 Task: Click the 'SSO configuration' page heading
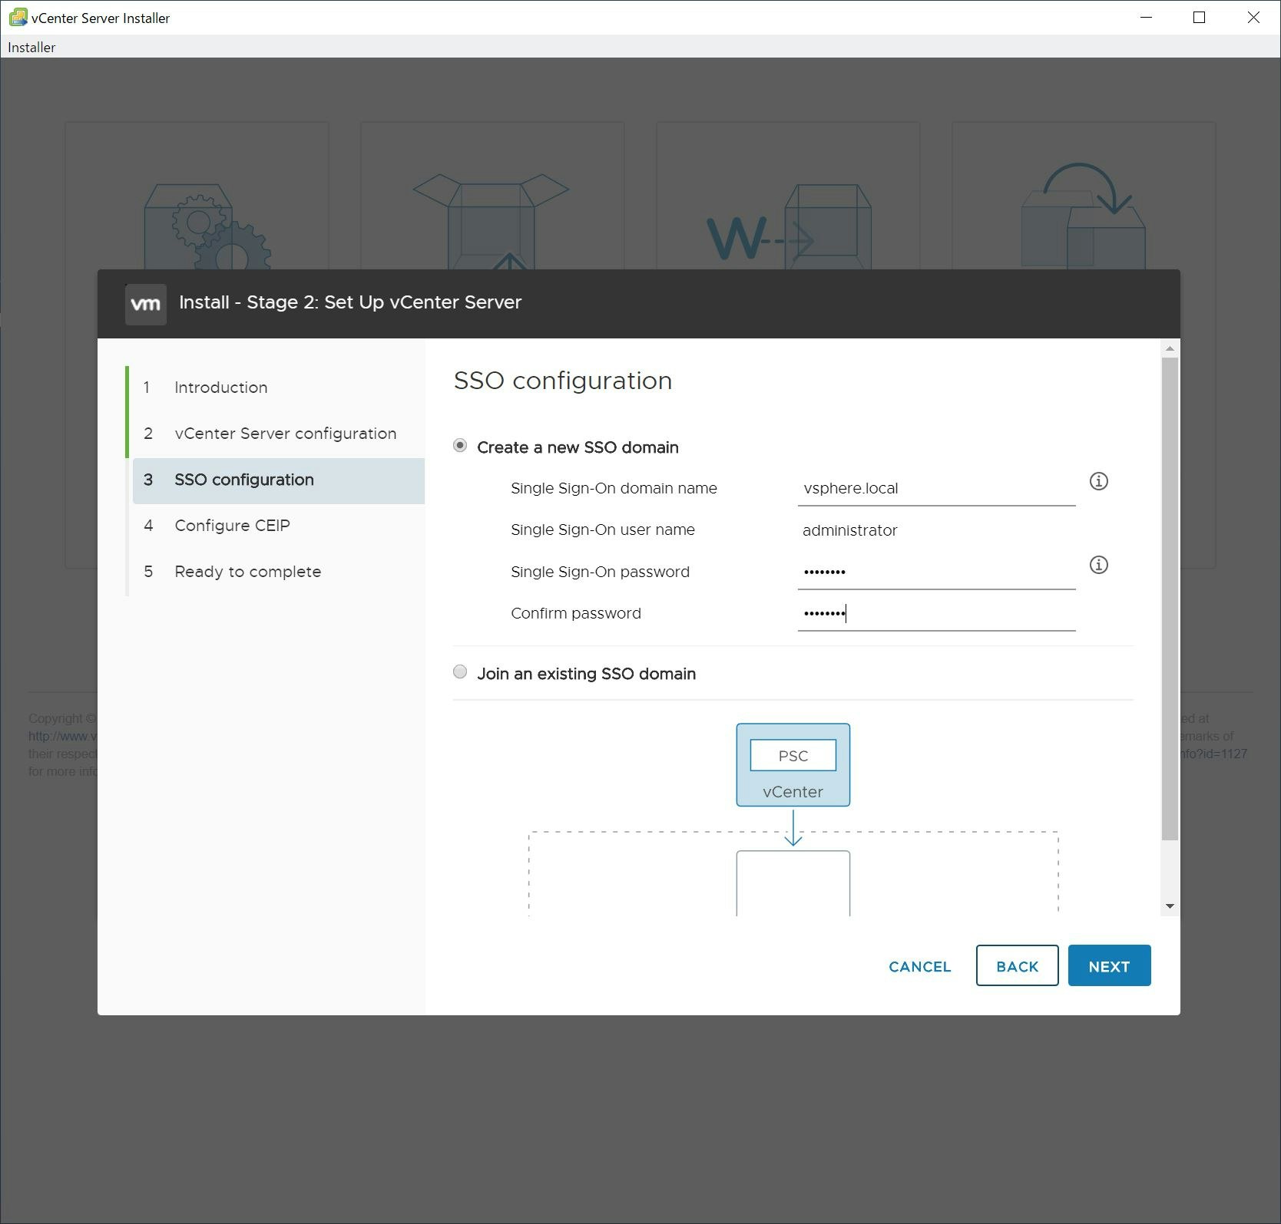(562, 381)
